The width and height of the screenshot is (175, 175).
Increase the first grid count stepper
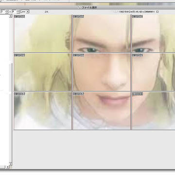(6, 11)
